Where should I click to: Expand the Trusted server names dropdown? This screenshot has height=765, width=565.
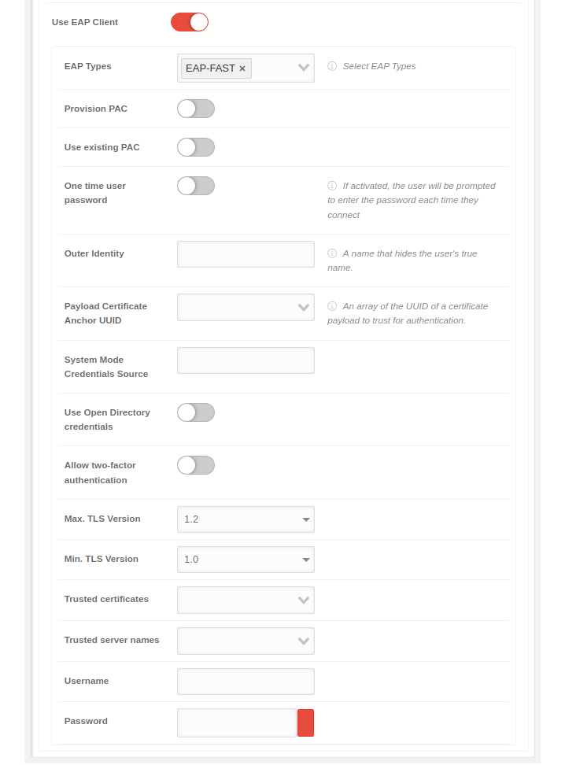click(x=304, y=641)
